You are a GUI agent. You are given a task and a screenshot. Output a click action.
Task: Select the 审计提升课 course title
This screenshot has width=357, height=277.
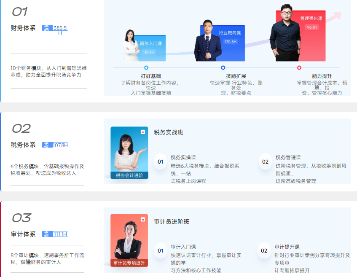[287, 247]
